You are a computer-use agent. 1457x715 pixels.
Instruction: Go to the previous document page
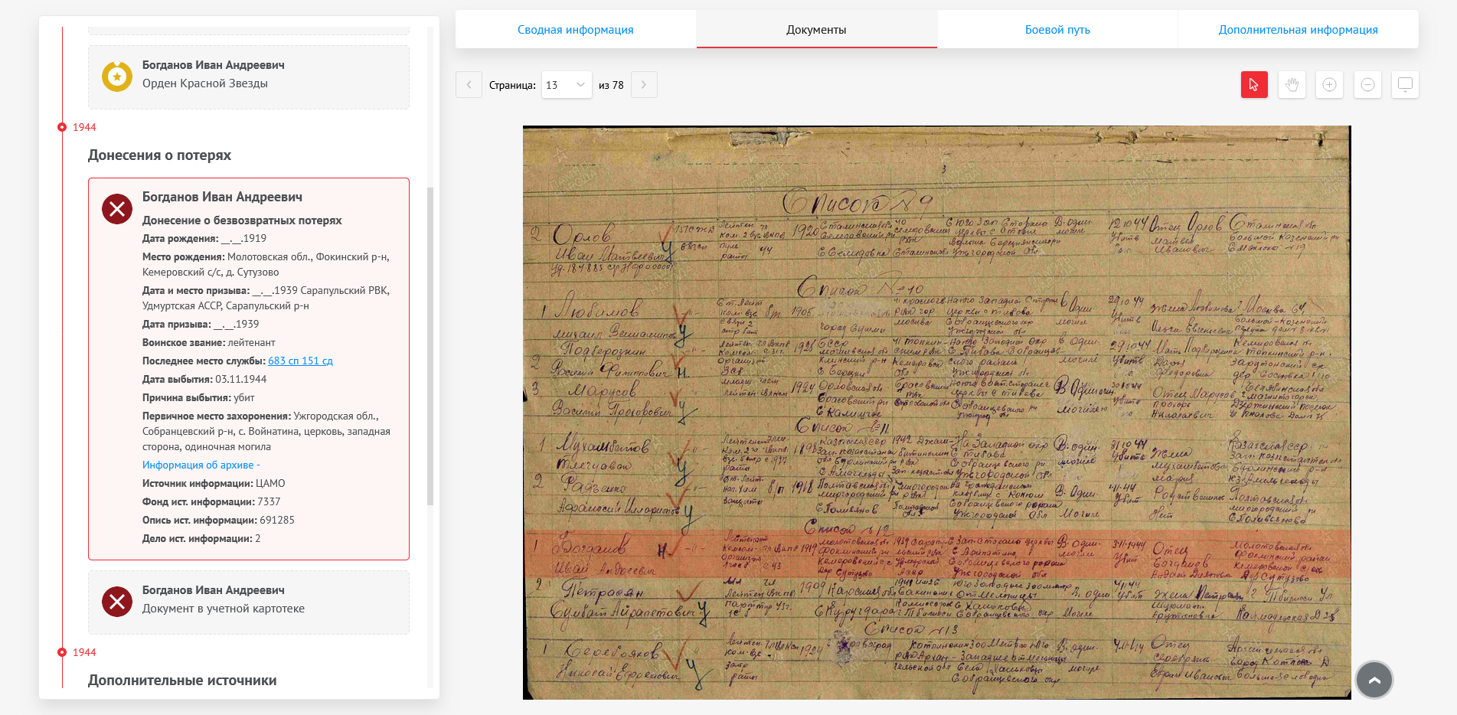tap(469, 85)
